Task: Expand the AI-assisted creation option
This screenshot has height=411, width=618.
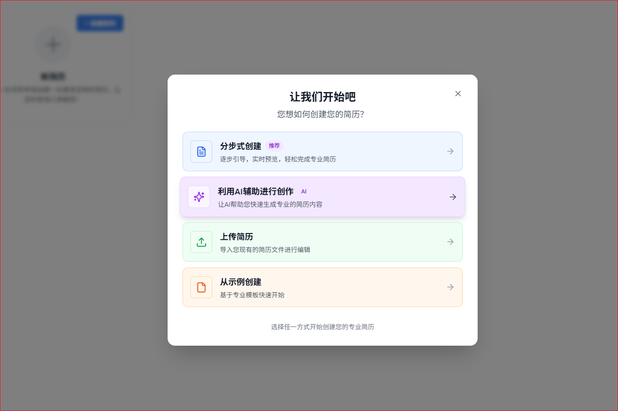Action: (322, 196)
